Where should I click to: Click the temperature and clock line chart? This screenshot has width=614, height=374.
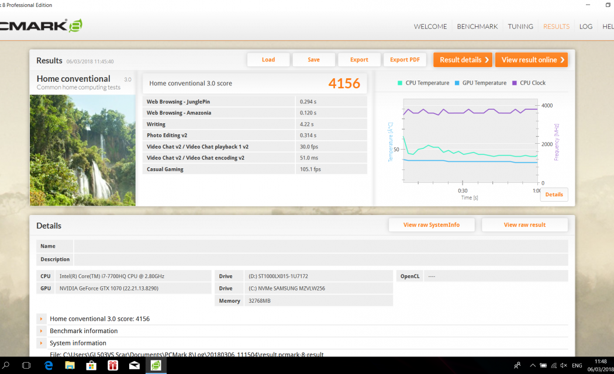point(470,141)
